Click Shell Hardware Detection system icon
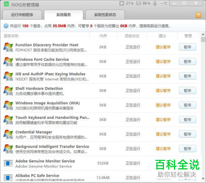Image resolution: width=206 pixels, height=183 pixels. pos(8,91)
